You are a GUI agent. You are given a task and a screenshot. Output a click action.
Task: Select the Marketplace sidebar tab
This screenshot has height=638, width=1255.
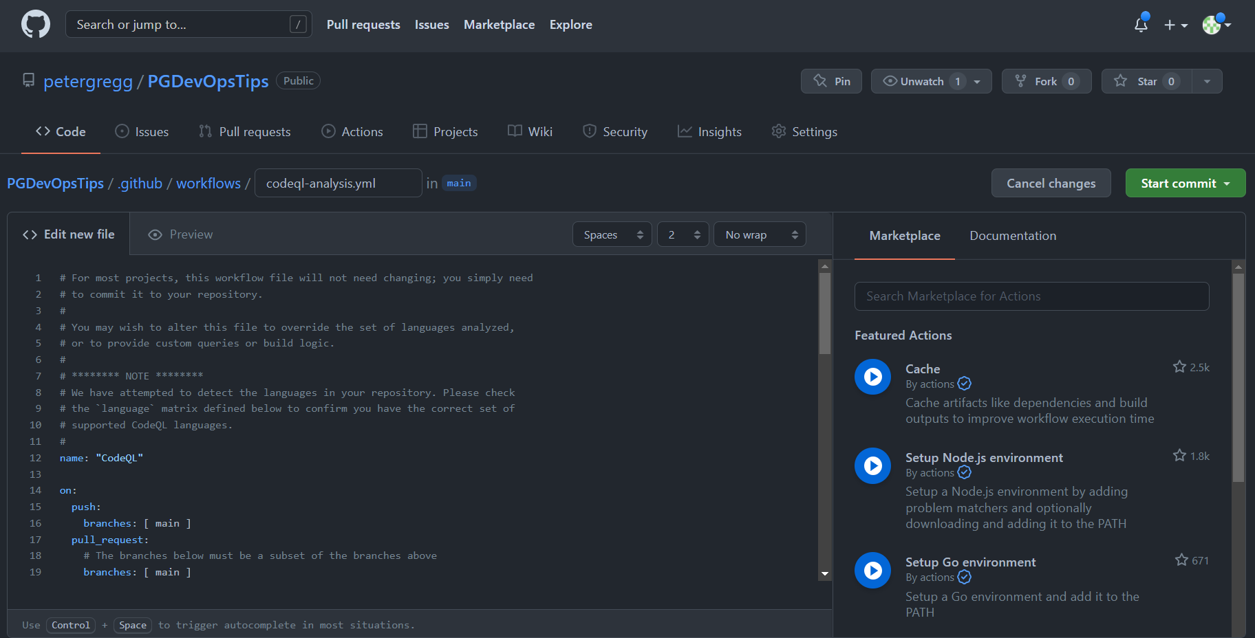[905, 236]
